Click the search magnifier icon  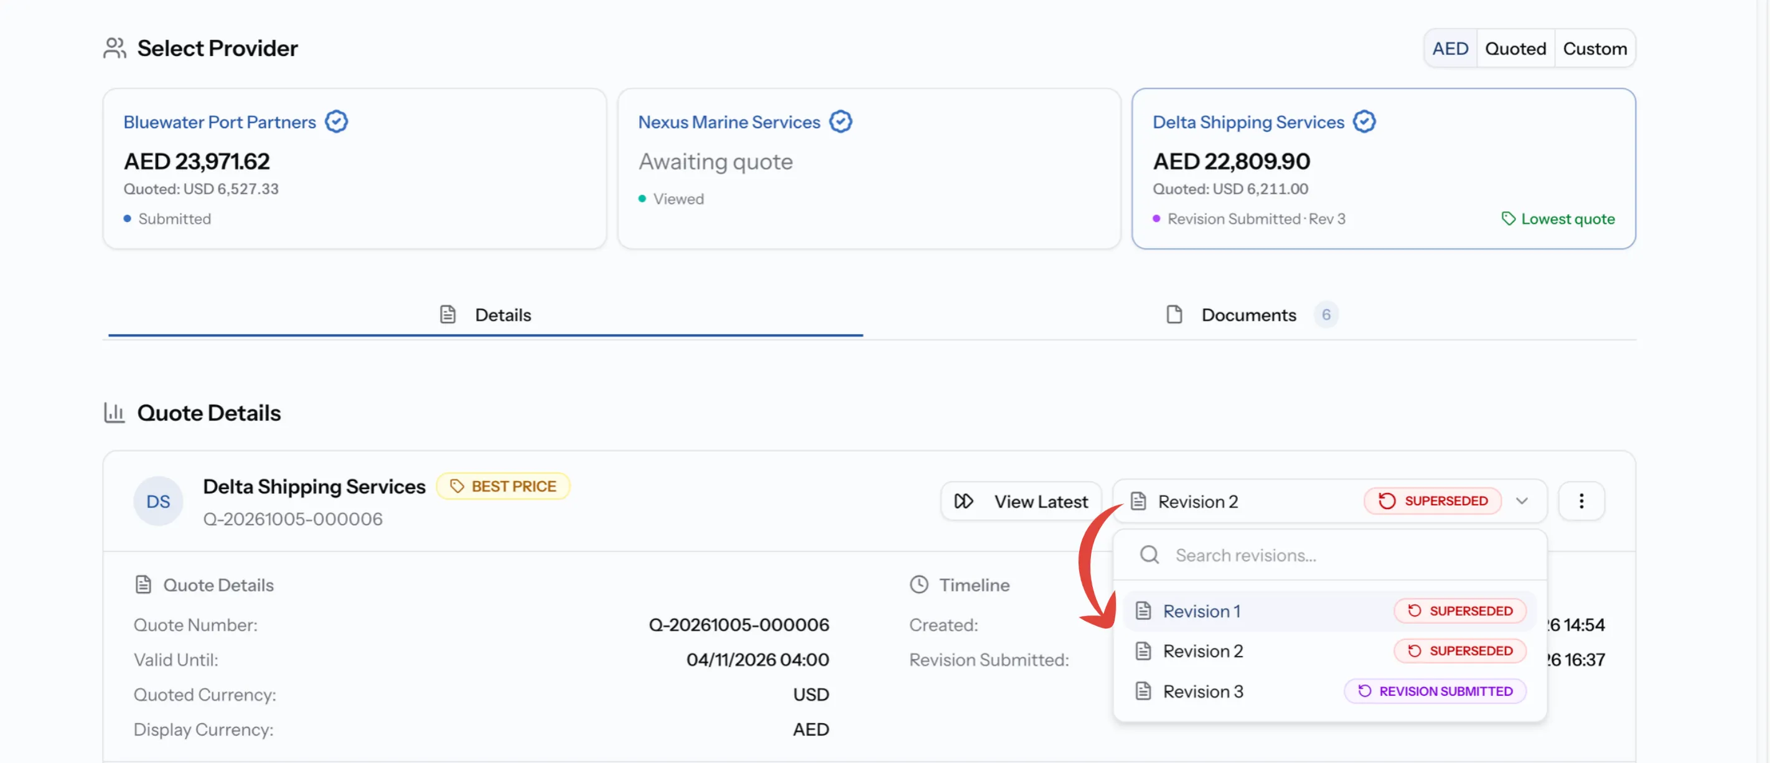1149,555
